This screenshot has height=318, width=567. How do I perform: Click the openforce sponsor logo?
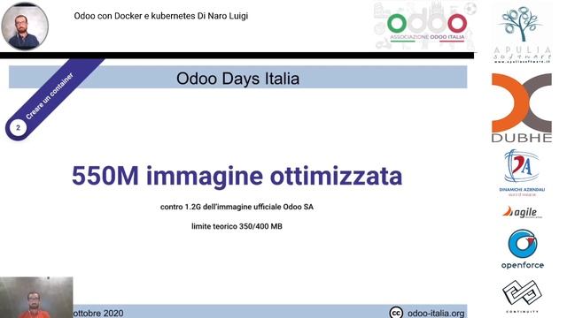(x=522, y=249)
